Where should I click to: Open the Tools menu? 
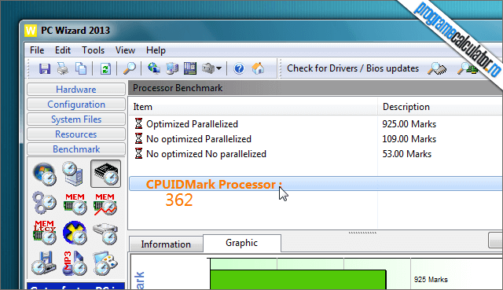(x=93, y=50)
